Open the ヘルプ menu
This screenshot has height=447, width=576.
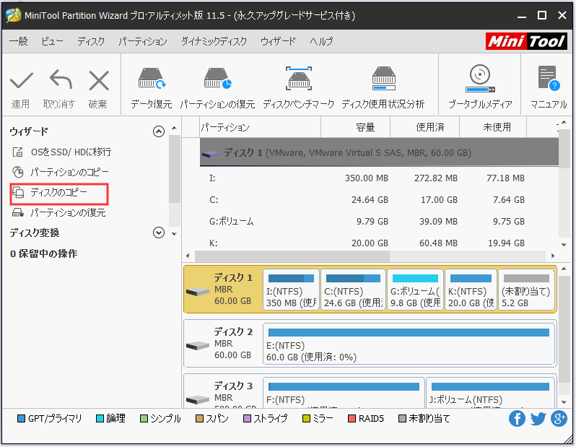[321, 41]
